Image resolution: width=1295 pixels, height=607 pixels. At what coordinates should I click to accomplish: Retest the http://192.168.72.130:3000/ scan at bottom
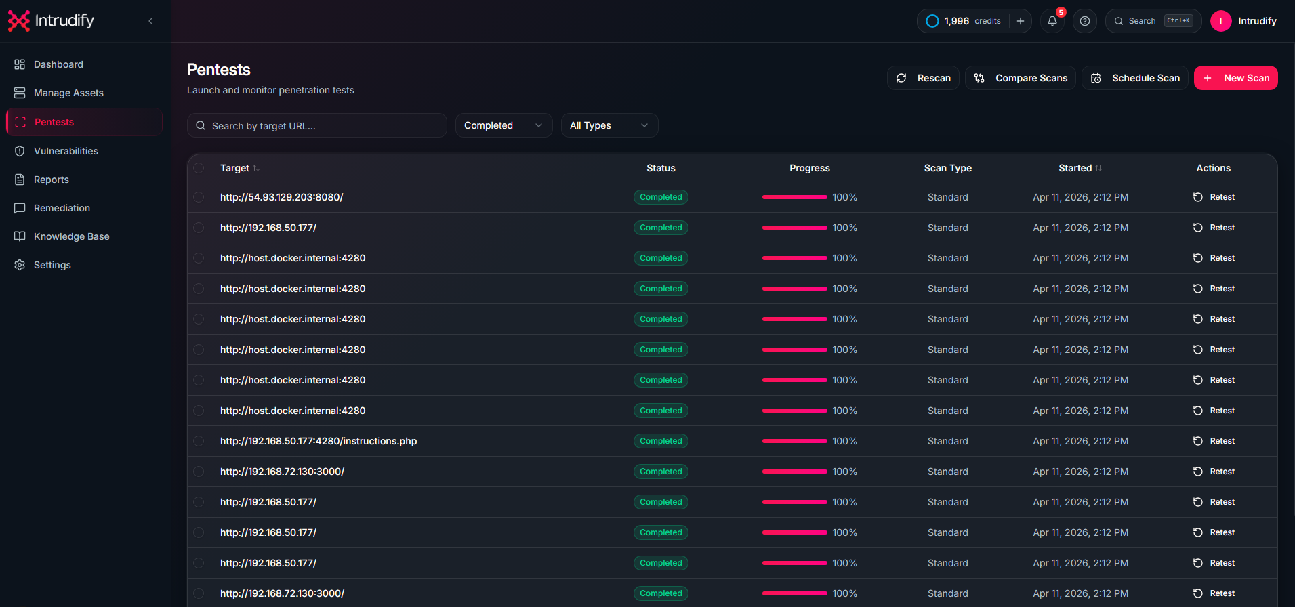point(1214,593)
